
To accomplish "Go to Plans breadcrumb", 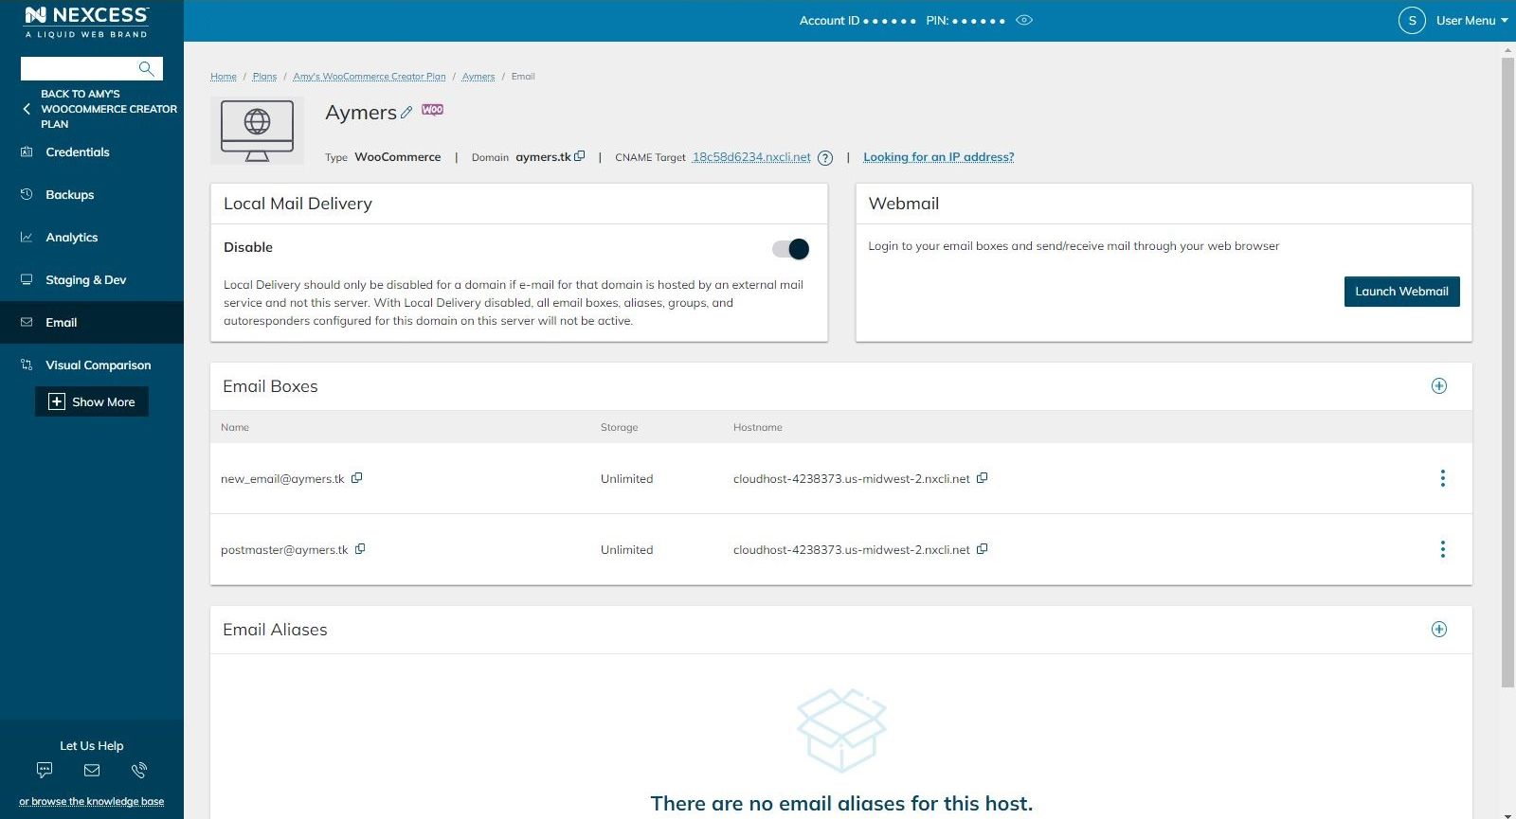I will pos(264,77).
